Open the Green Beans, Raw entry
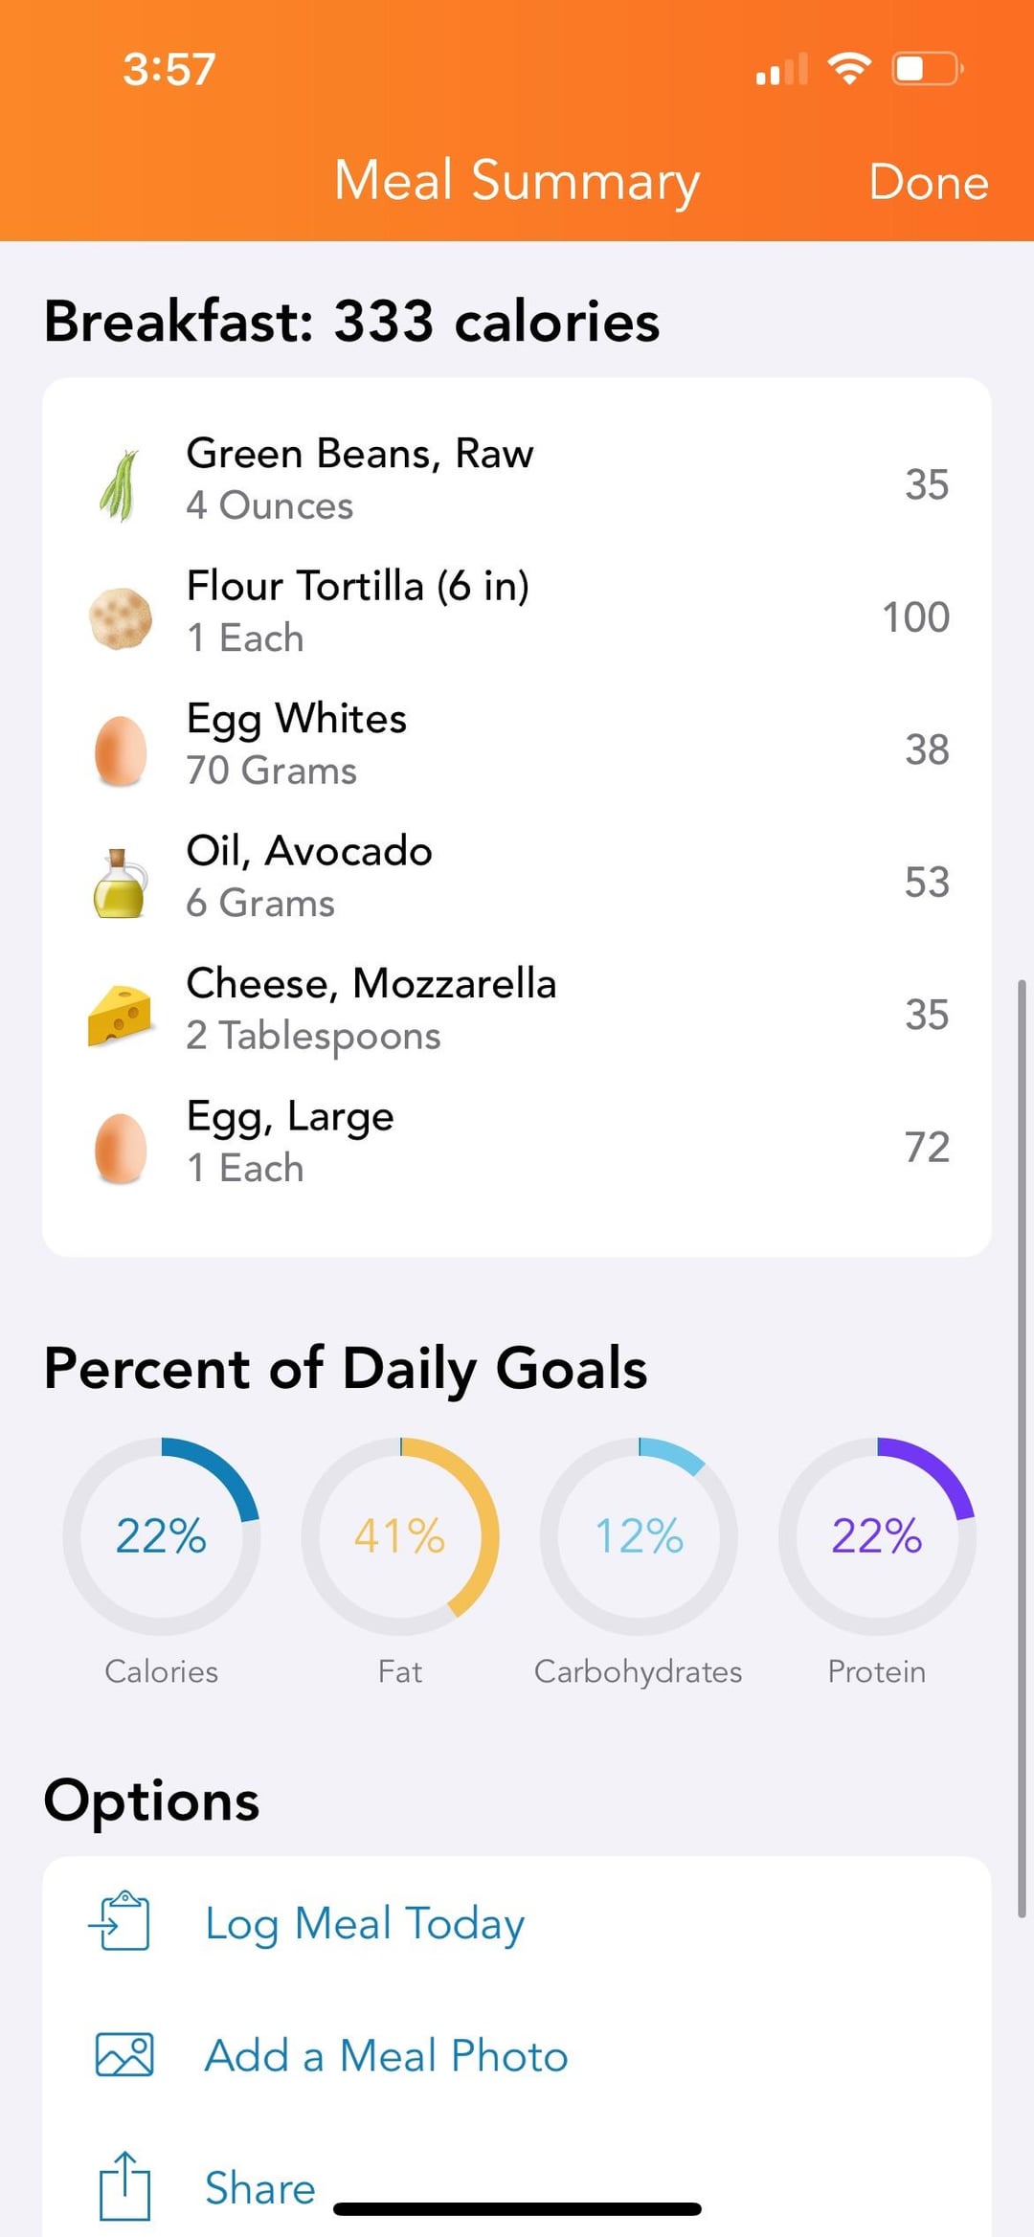 click(517, 480)
